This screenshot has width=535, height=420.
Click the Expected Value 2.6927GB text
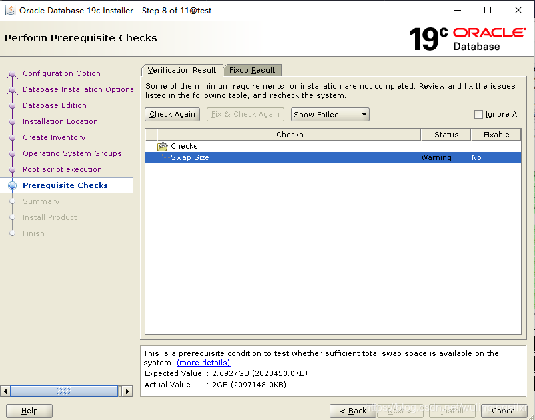(x=259, y=373)
